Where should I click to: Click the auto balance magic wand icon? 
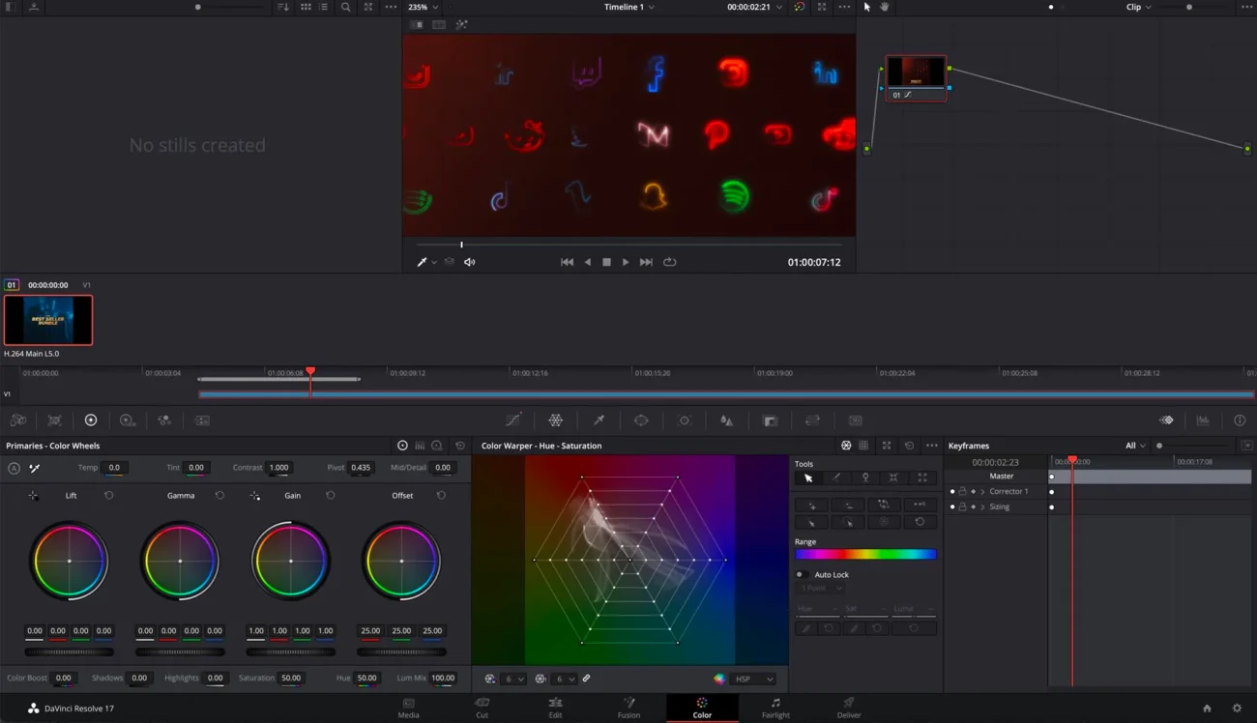point(35,468)
